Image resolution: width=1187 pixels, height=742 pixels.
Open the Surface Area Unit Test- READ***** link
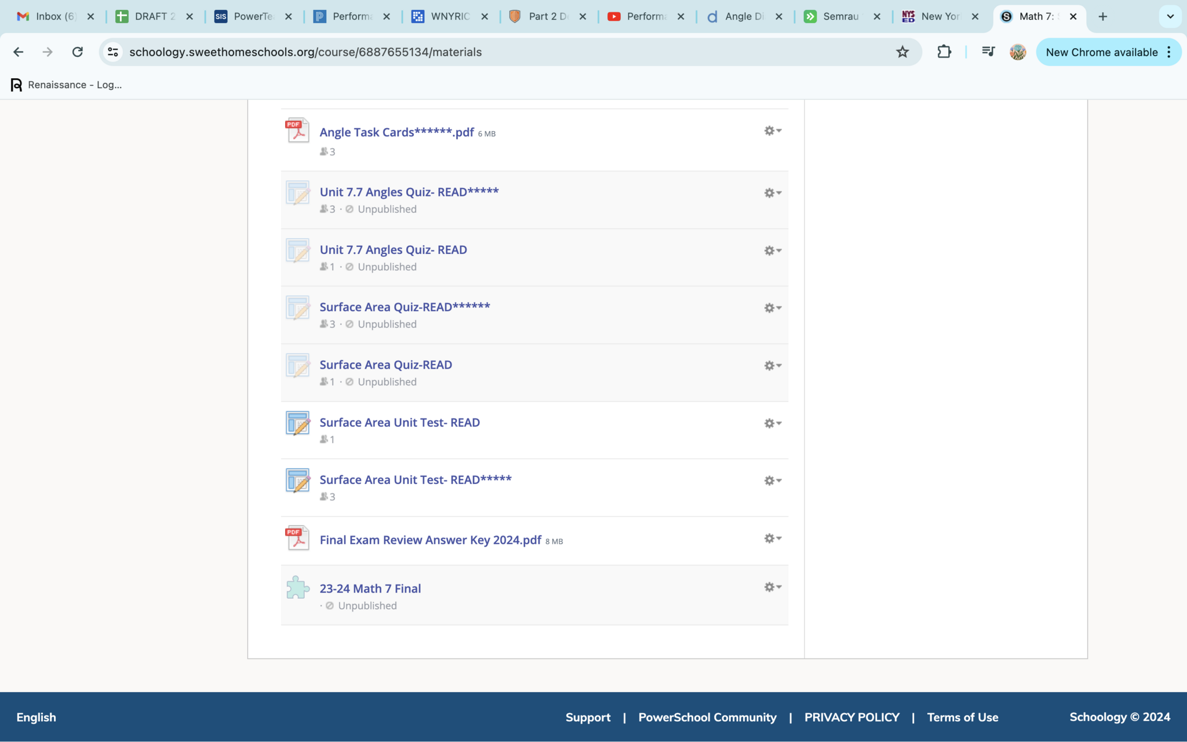point(415,480)
